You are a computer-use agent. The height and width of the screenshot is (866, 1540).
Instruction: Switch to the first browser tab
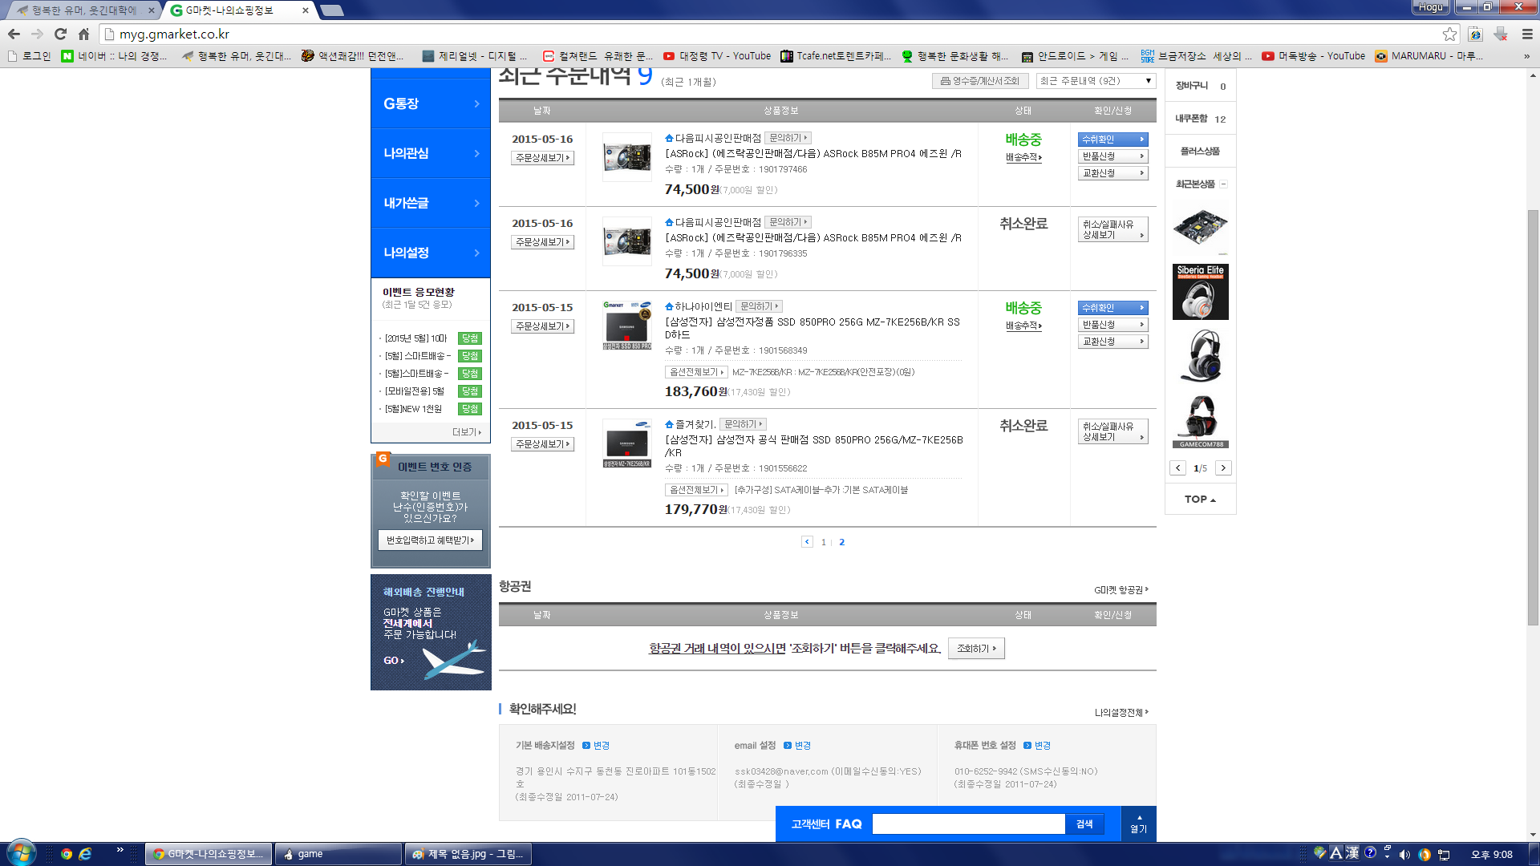pos(84,10)
